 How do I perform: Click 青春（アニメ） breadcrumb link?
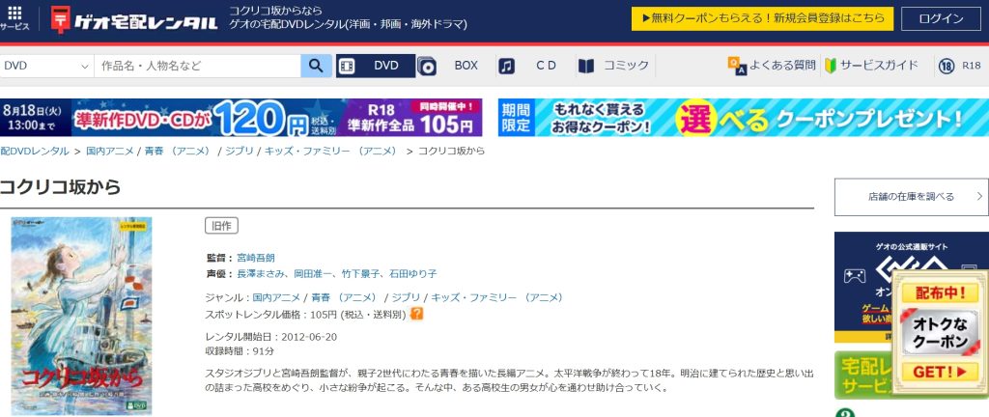pyautogui.click(x=179, y=152)
